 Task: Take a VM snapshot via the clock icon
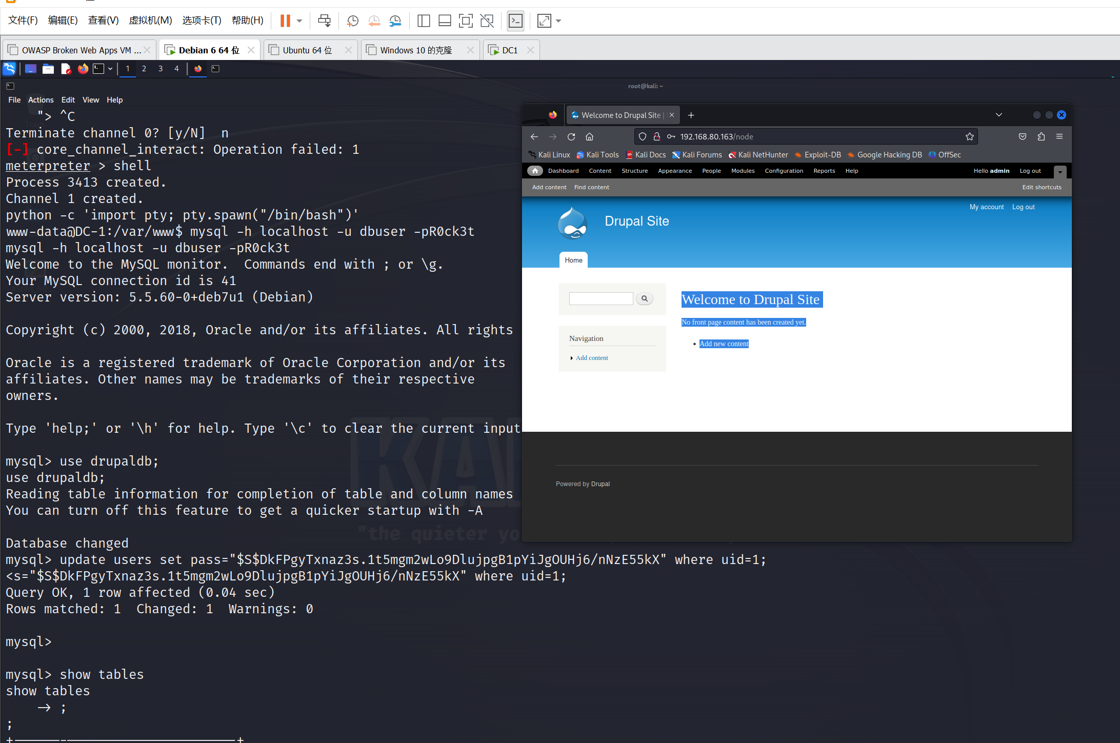(x=353, y=21)
